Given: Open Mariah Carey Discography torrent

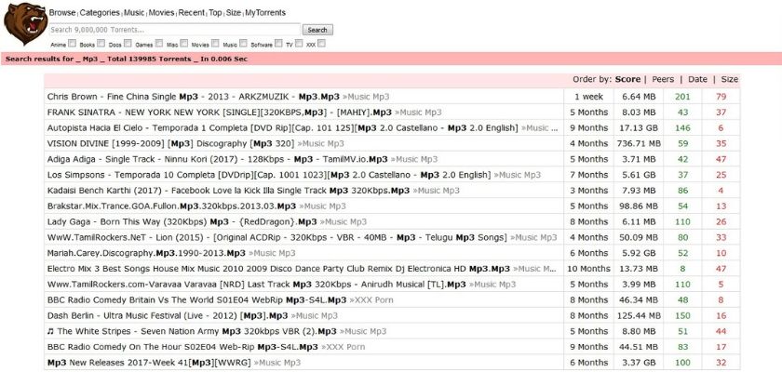Looking at the screenshot, I should (x=147, y=254).
